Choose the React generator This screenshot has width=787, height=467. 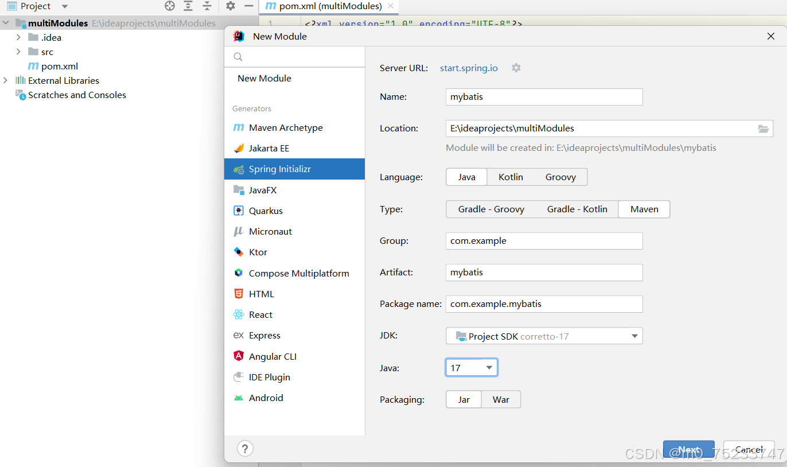click(x=262, y=314)
